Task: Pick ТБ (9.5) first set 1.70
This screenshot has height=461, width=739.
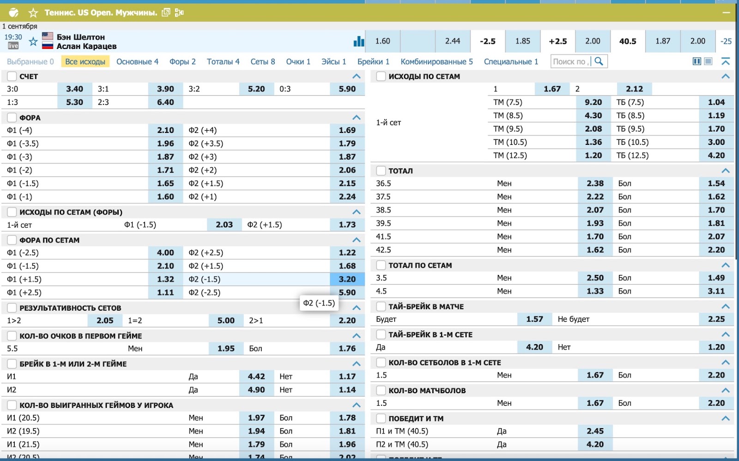Action: 716,129
